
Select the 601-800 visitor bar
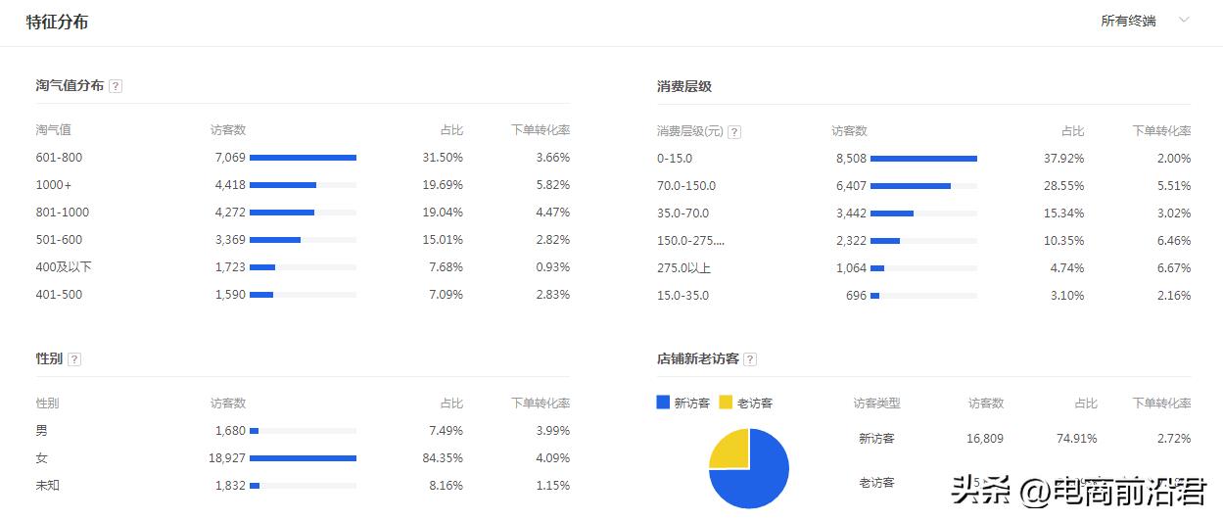[x=303, y=158]
